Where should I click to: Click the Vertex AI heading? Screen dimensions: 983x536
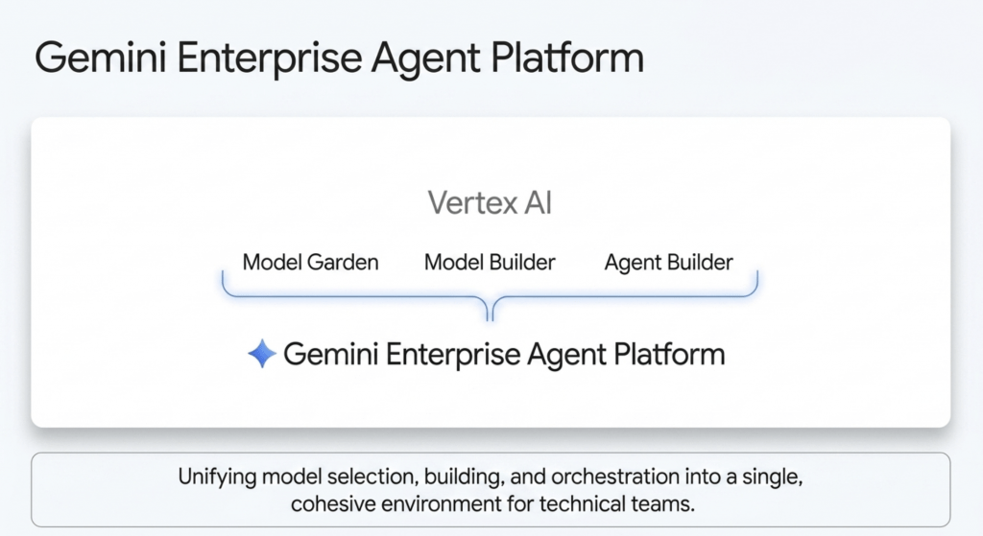pos(490,203)
